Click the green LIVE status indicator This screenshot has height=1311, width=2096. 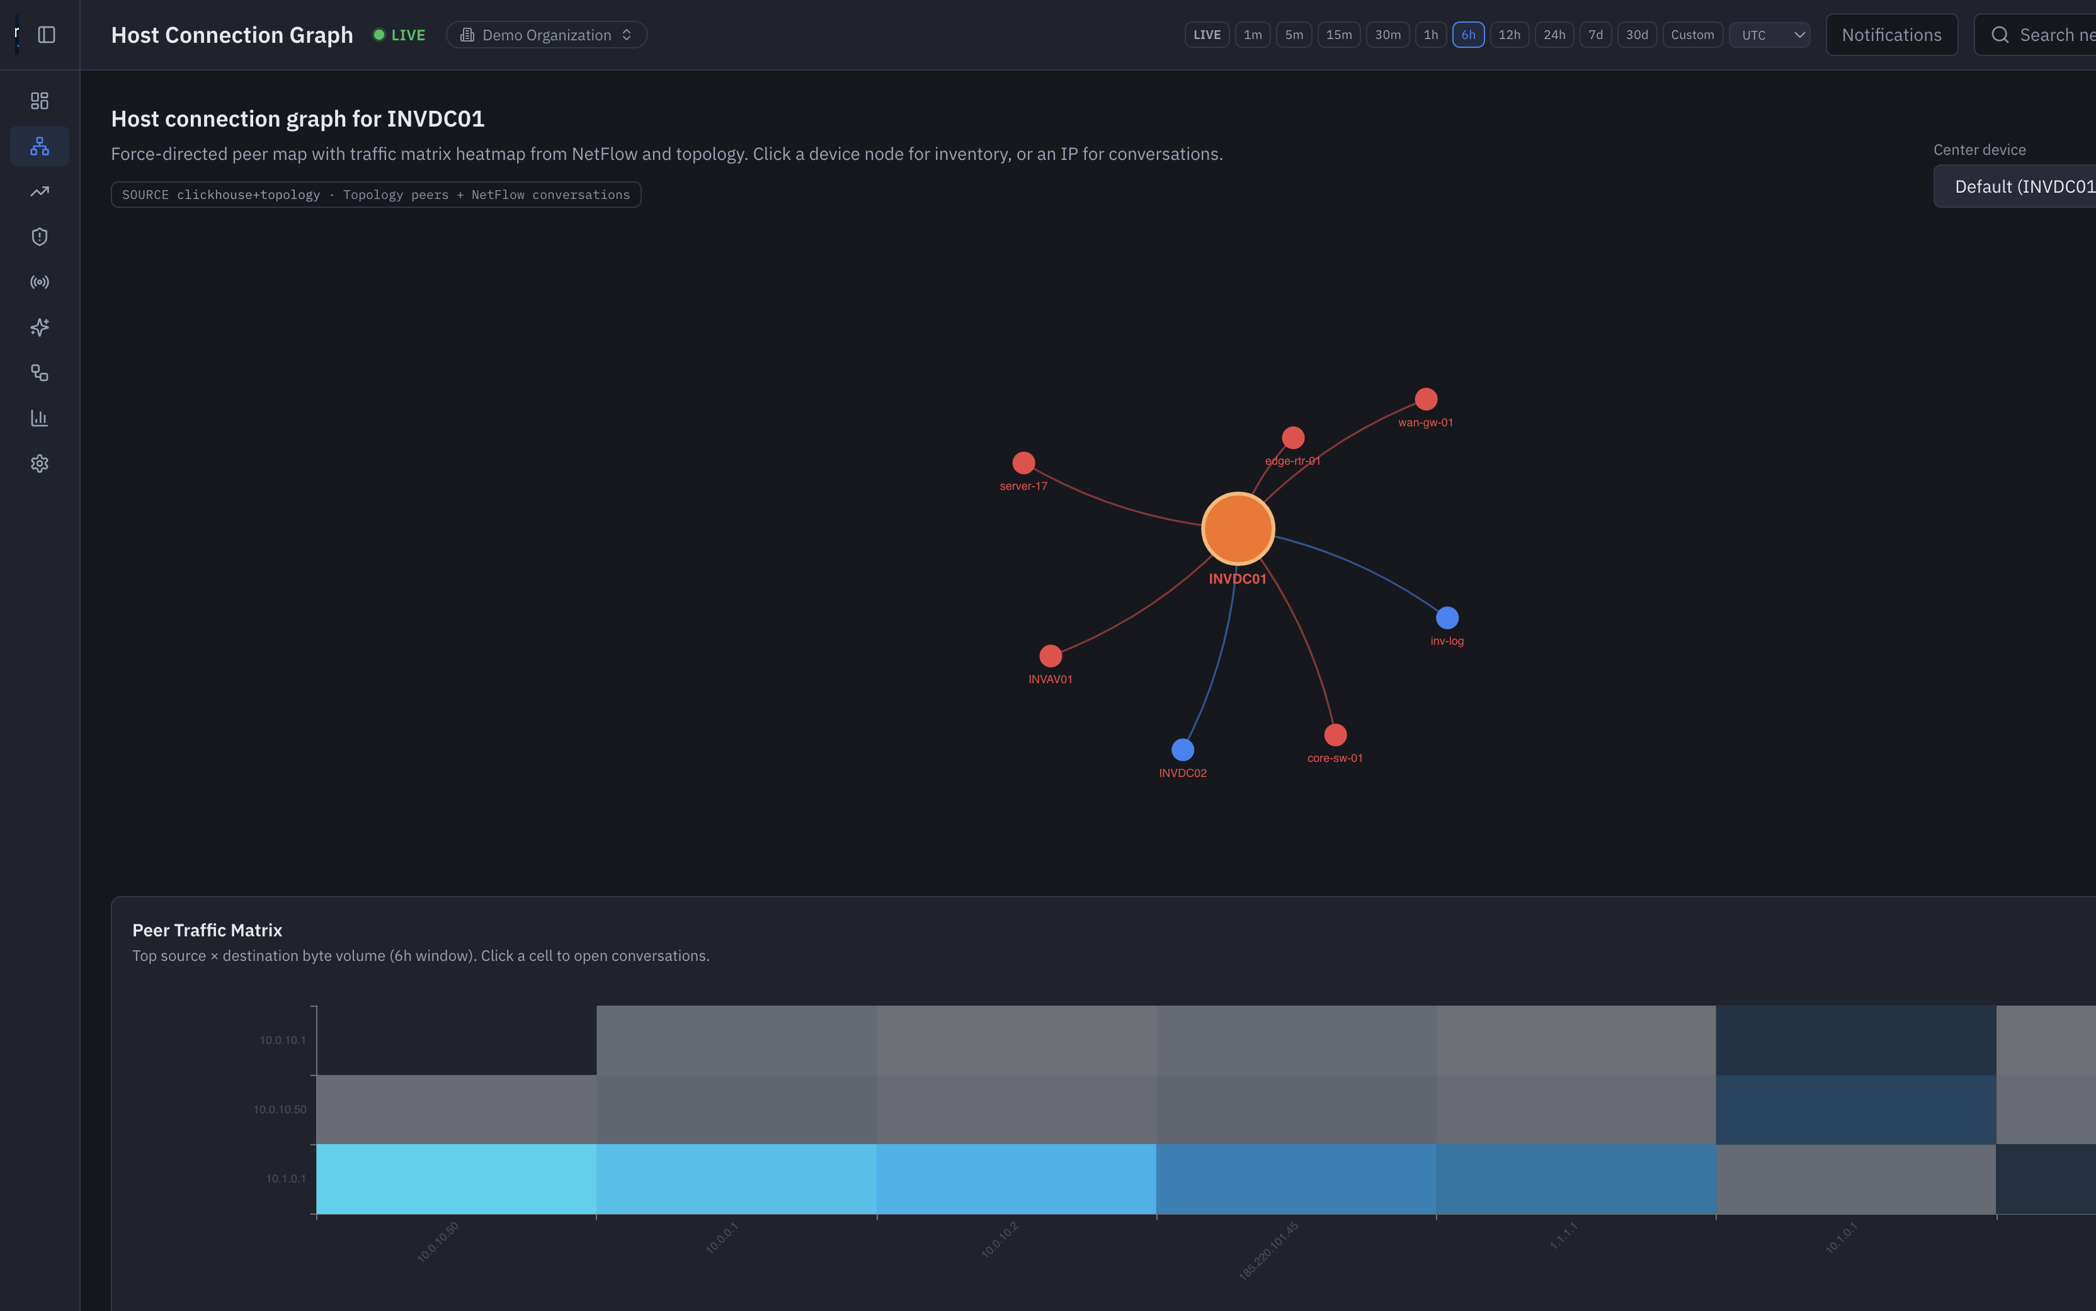click(x=400, y=35)
